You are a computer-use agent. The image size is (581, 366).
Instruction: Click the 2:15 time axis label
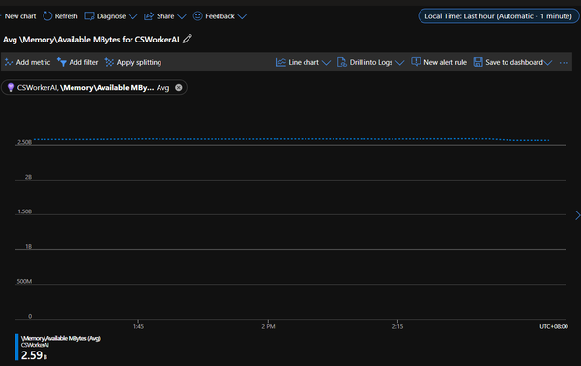pos(397,326)
